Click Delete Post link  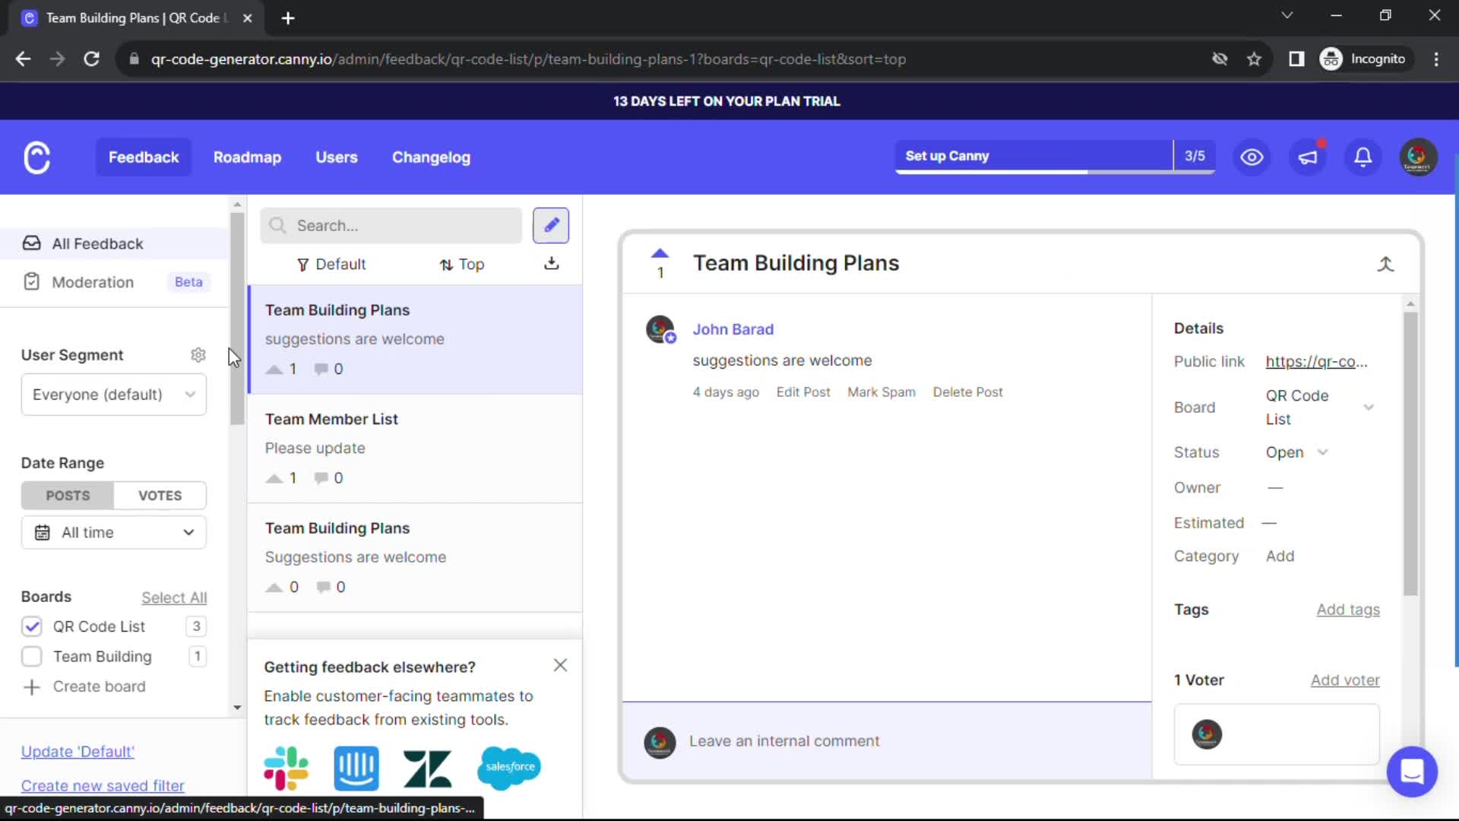(x=968, y=392)
